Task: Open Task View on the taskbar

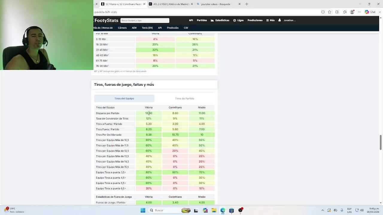Action: point(196,210)
